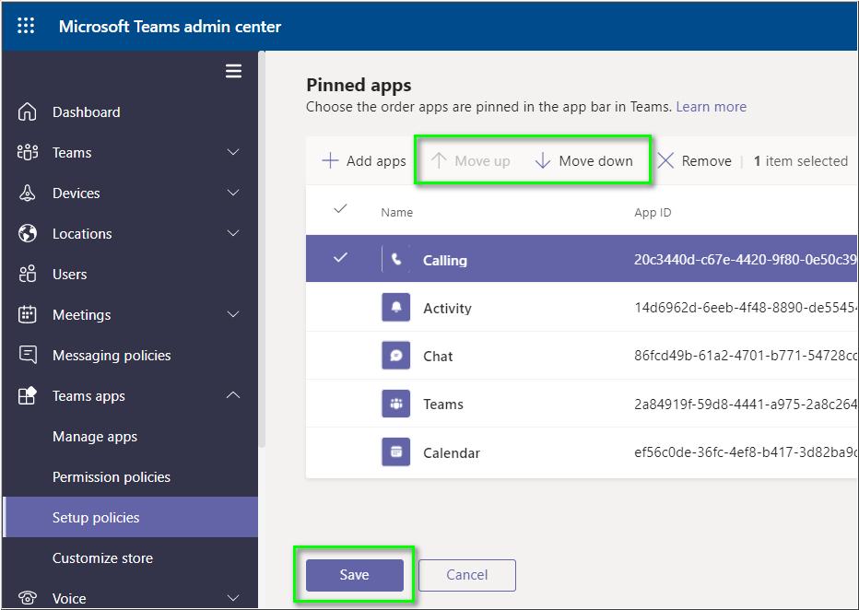This screenshot has height=610, width=859.
Task: Click the Name column header
Action: pos(396,213)
